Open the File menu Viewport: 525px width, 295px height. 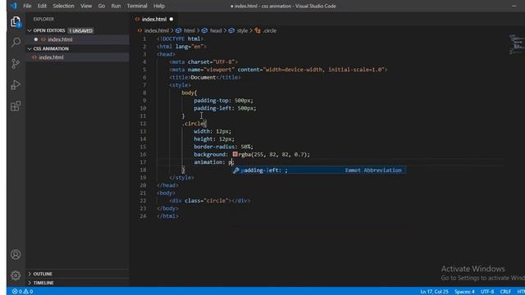coord(27,6)
